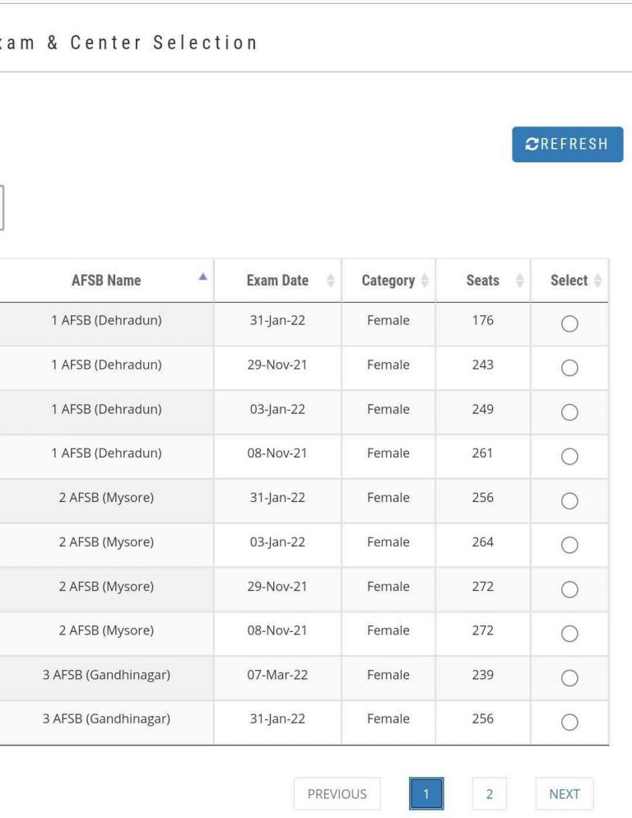
Task: Click the REFRESH button
Action: click(567, 144)
